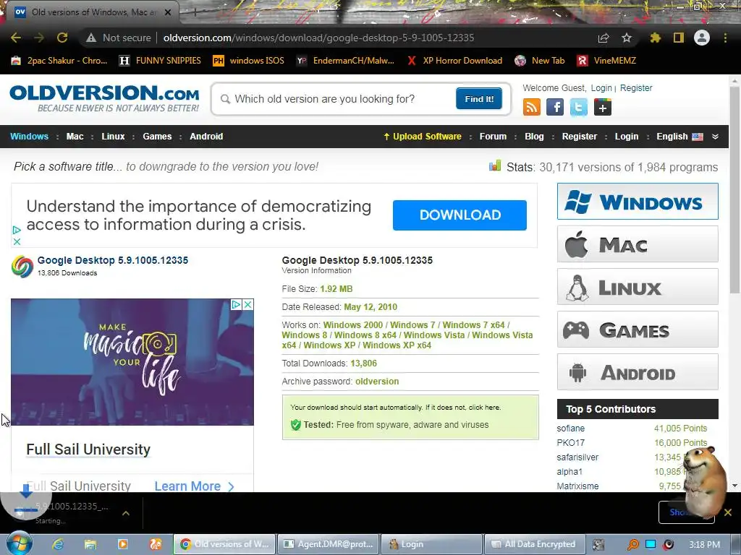This screenshot has height=555, width=741.
Task: Click contributor sofiane in Top 5 list
Action: pyautogui.click(x=570, y=429)
